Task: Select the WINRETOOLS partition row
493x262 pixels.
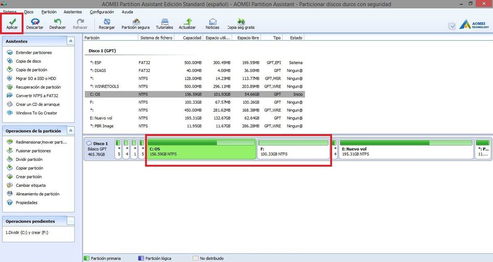Action: (x=195, y=86)
